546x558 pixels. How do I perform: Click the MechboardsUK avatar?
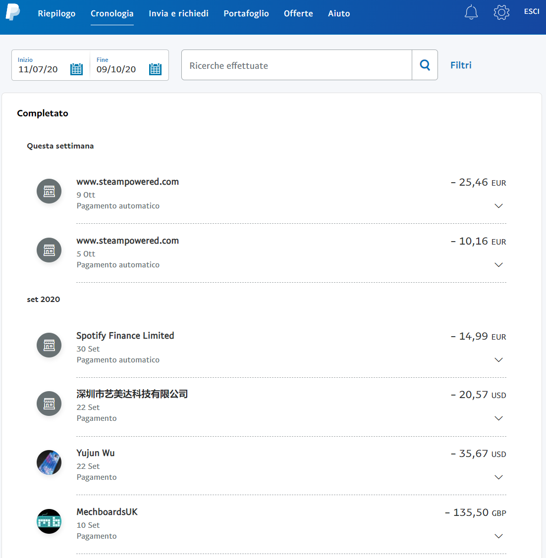click(49, 521)
